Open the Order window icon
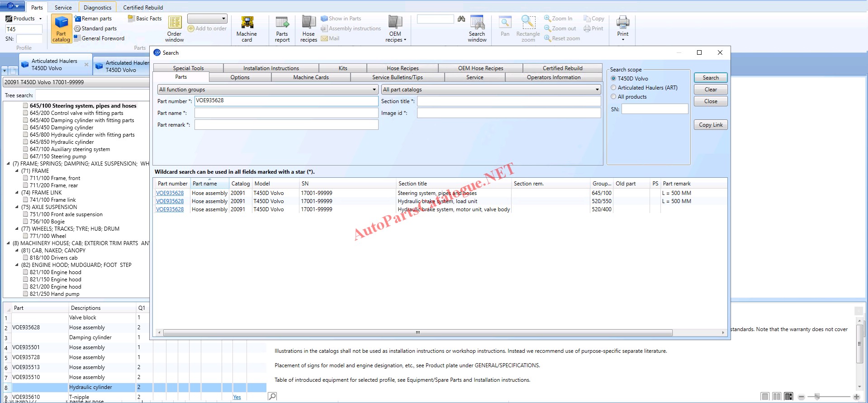This screenshot has width=868, height=403. [175, 28]
